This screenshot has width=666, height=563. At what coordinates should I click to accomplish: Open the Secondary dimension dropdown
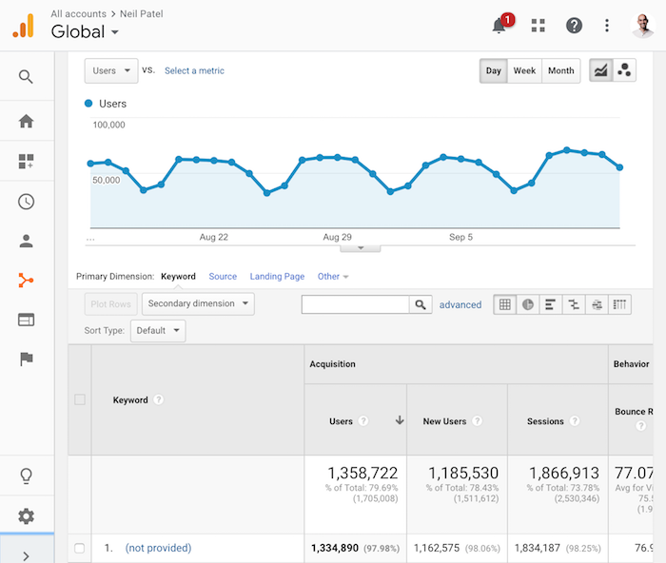pyautogui.click(x=198, y=303)
